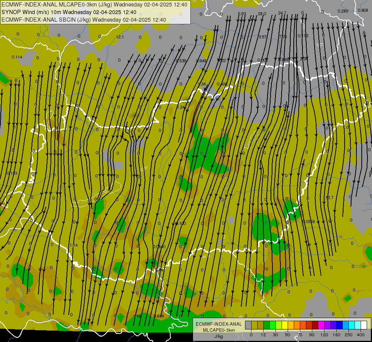Click the map value '1.88'
The image size is (372, 342).
tap(138, 316)
